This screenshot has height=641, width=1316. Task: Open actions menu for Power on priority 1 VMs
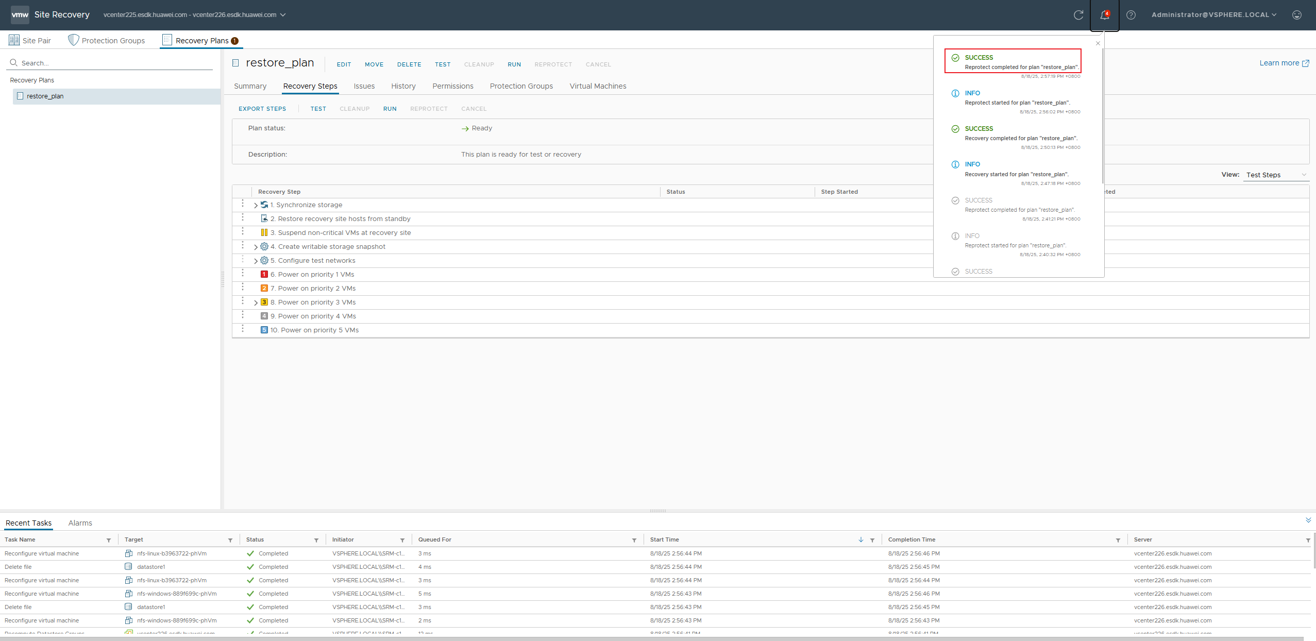(243, 273)
